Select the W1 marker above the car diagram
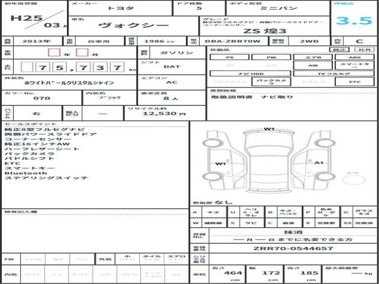This screenshot has height=284, width=379. tap(269, 128)
